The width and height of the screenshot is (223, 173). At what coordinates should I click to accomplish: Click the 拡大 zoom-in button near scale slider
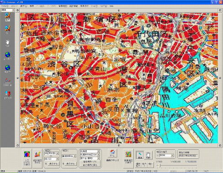pyautogui.click(x=144, y=164)
